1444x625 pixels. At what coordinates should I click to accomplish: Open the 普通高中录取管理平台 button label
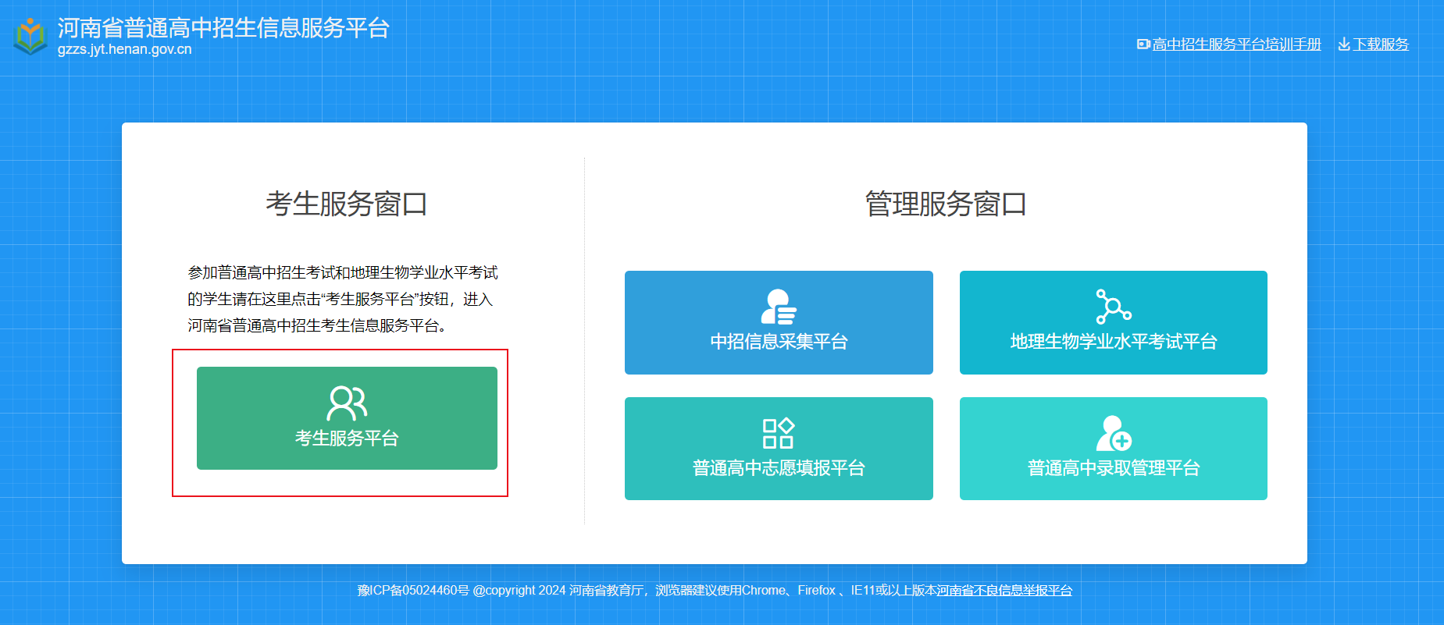coord(1113,468)
